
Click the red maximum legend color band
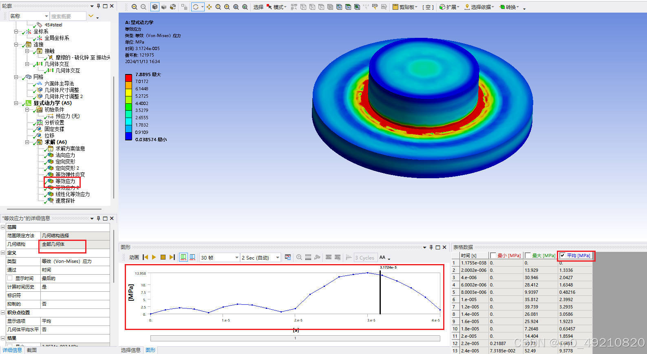click(128, 78)
